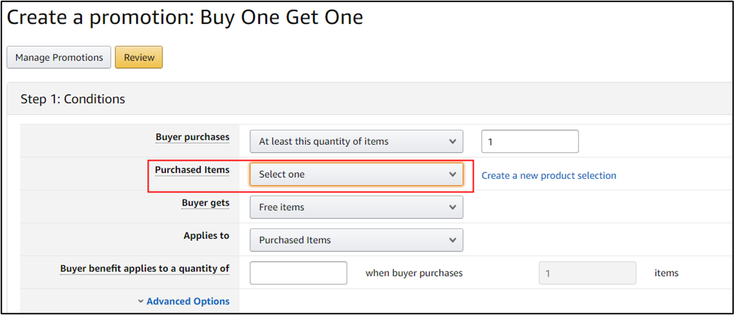The height and width of the screenshot is (315, 734).
Task: Click the arrow on 'At least this quantity' dropdown
Action: (x=453, y=142)
